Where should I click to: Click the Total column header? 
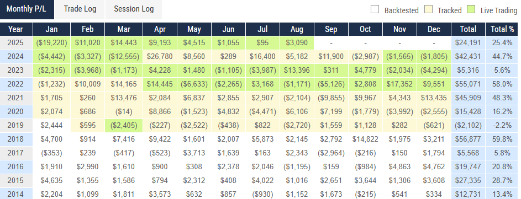pyautogui.click(x=468, y=29)
